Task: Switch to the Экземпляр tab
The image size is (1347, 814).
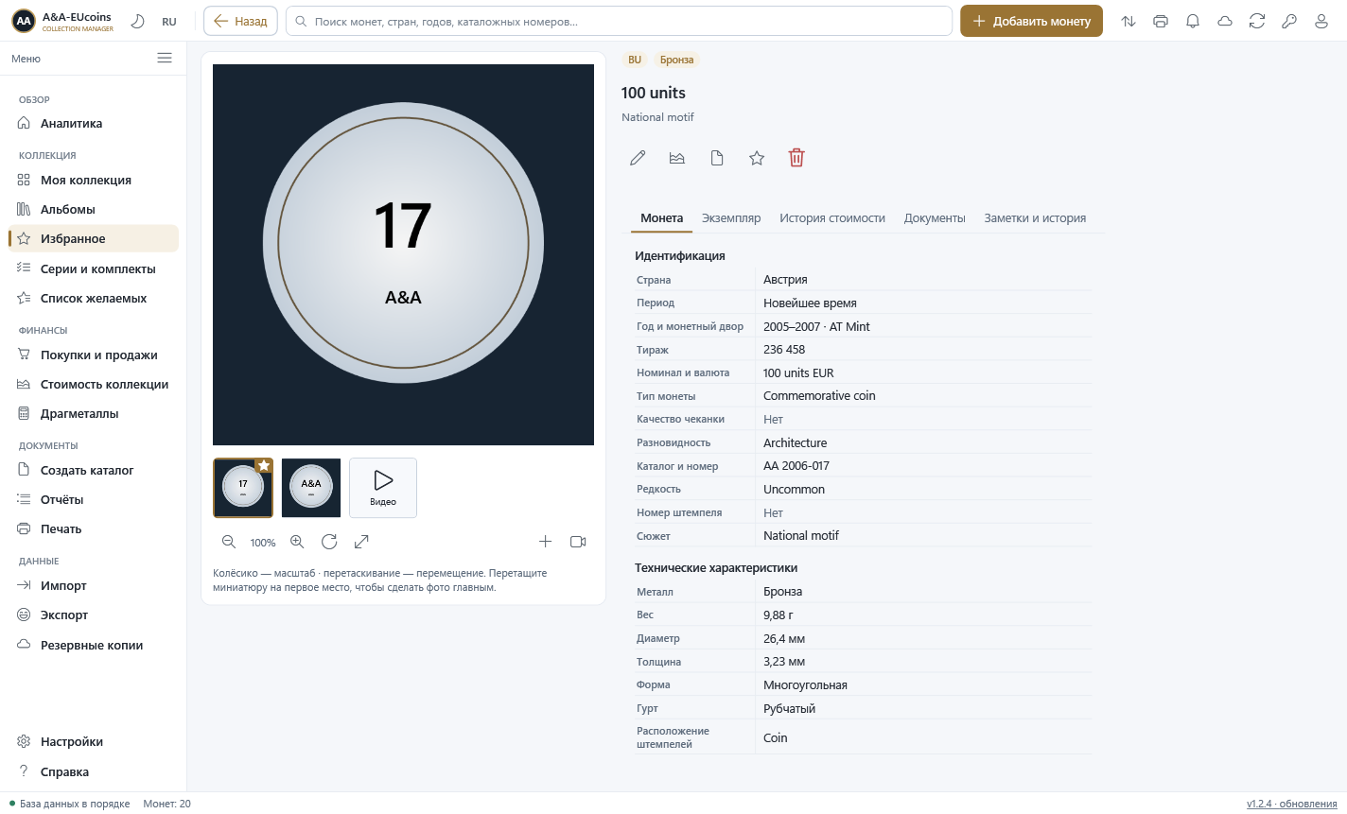Action: coord(731,218)
